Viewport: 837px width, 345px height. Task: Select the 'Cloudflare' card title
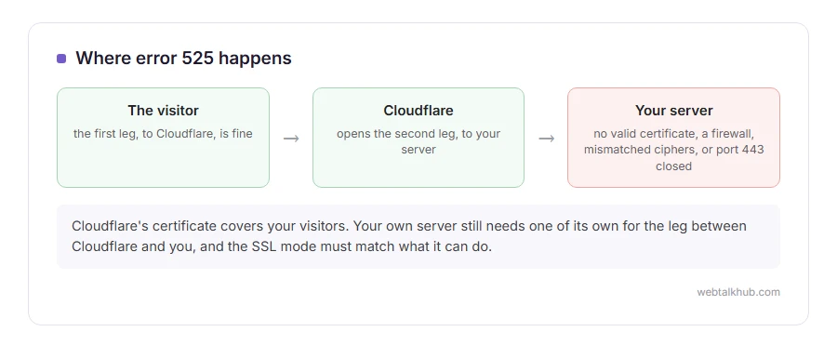[418, 111]
